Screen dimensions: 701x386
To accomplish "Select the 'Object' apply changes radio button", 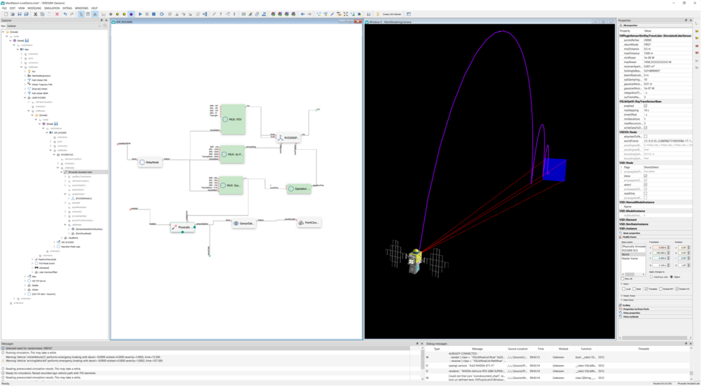I will click(672, 277).
